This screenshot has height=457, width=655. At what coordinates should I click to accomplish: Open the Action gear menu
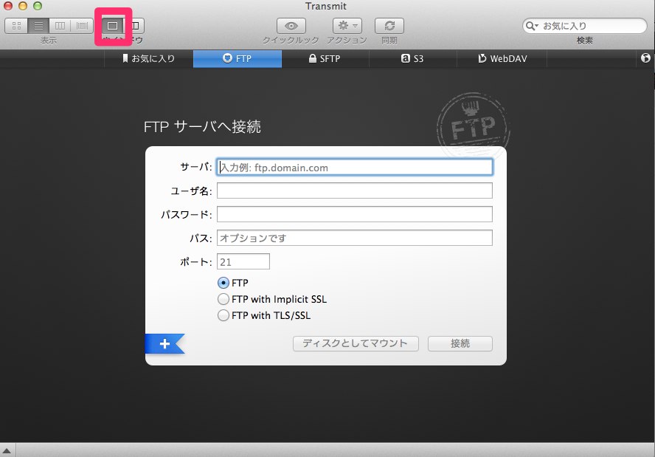coord(347,26)
